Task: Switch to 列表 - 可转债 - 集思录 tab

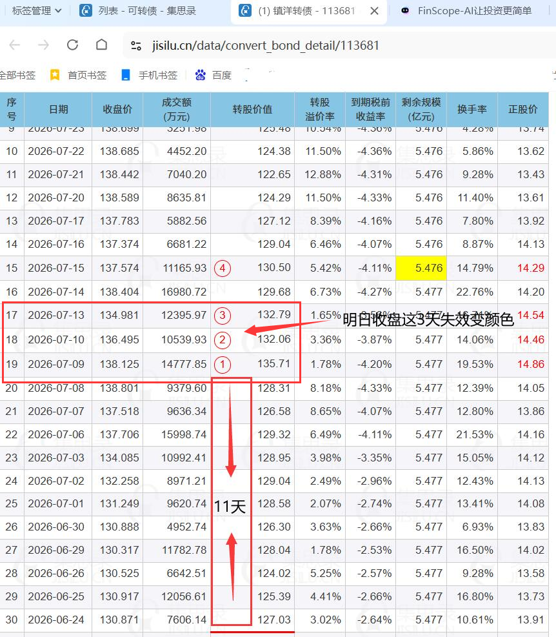Action: coord(138,11)
